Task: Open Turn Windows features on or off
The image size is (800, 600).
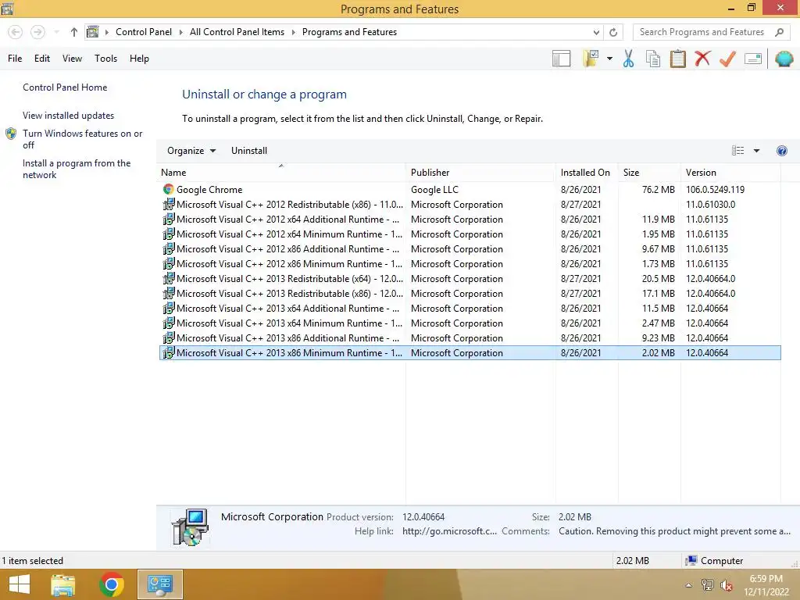Action: 82,139
